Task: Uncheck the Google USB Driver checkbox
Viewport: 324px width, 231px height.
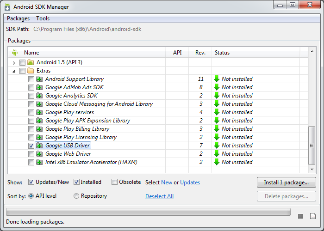Action: [31, 146]
